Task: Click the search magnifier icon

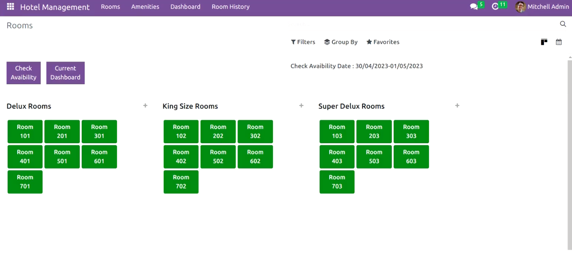Action: [563, 24]
